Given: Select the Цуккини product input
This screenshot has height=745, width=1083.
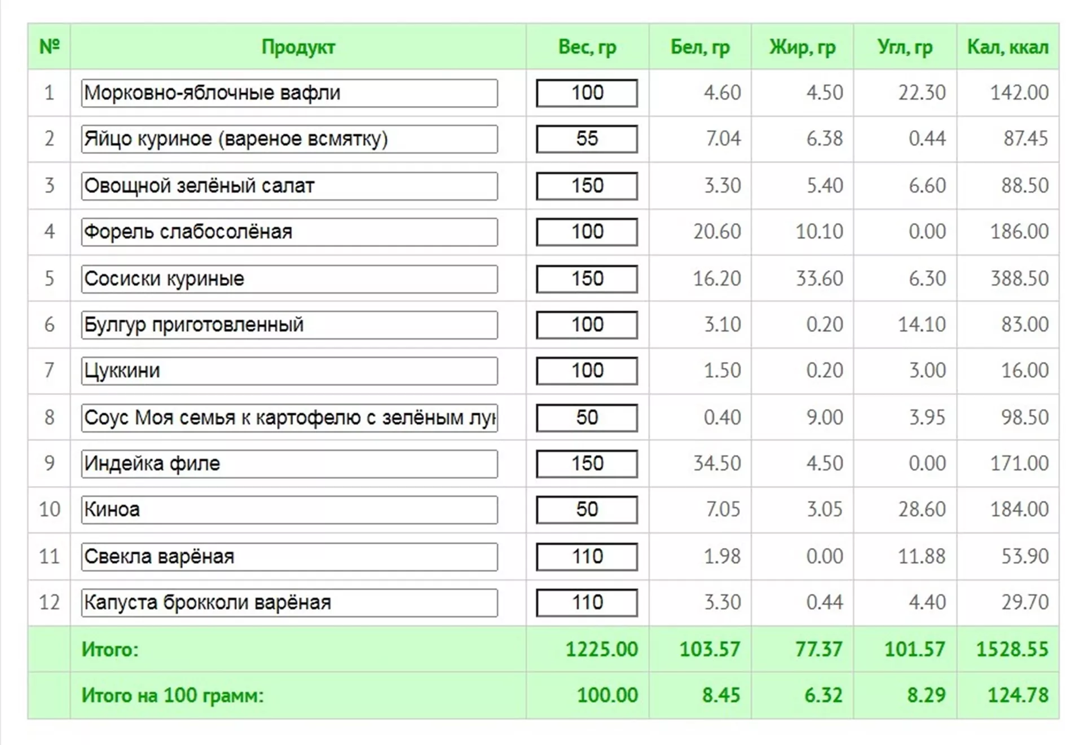Looking at the screenshot, I should tap(289, 371).
